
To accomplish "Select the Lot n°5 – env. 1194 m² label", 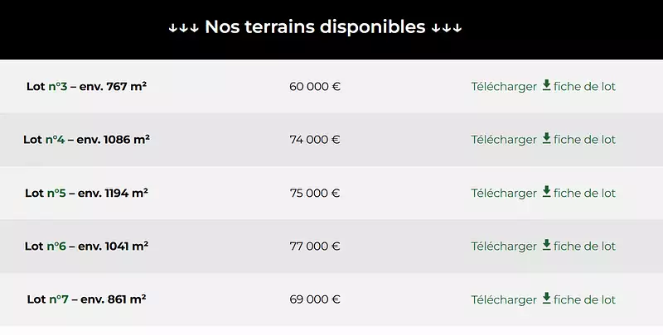I will 86,193.
